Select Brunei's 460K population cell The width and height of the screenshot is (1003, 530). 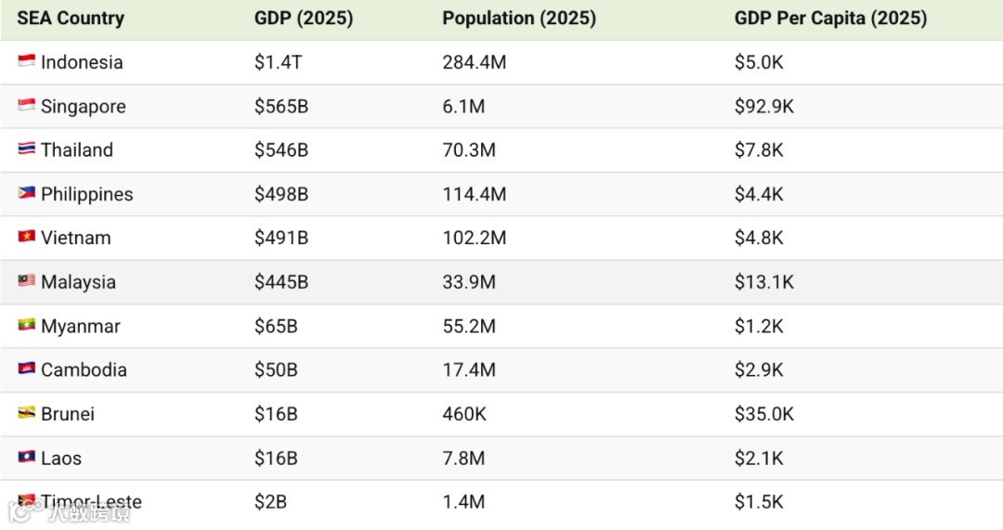464,414
